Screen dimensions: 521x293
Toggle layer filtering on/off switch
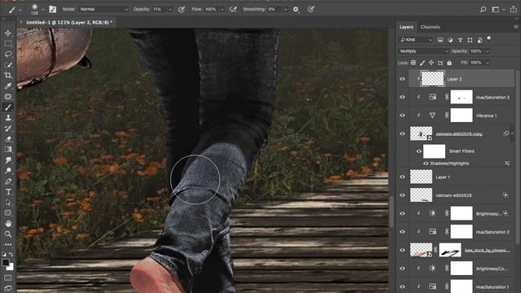(x=488, y=38)
